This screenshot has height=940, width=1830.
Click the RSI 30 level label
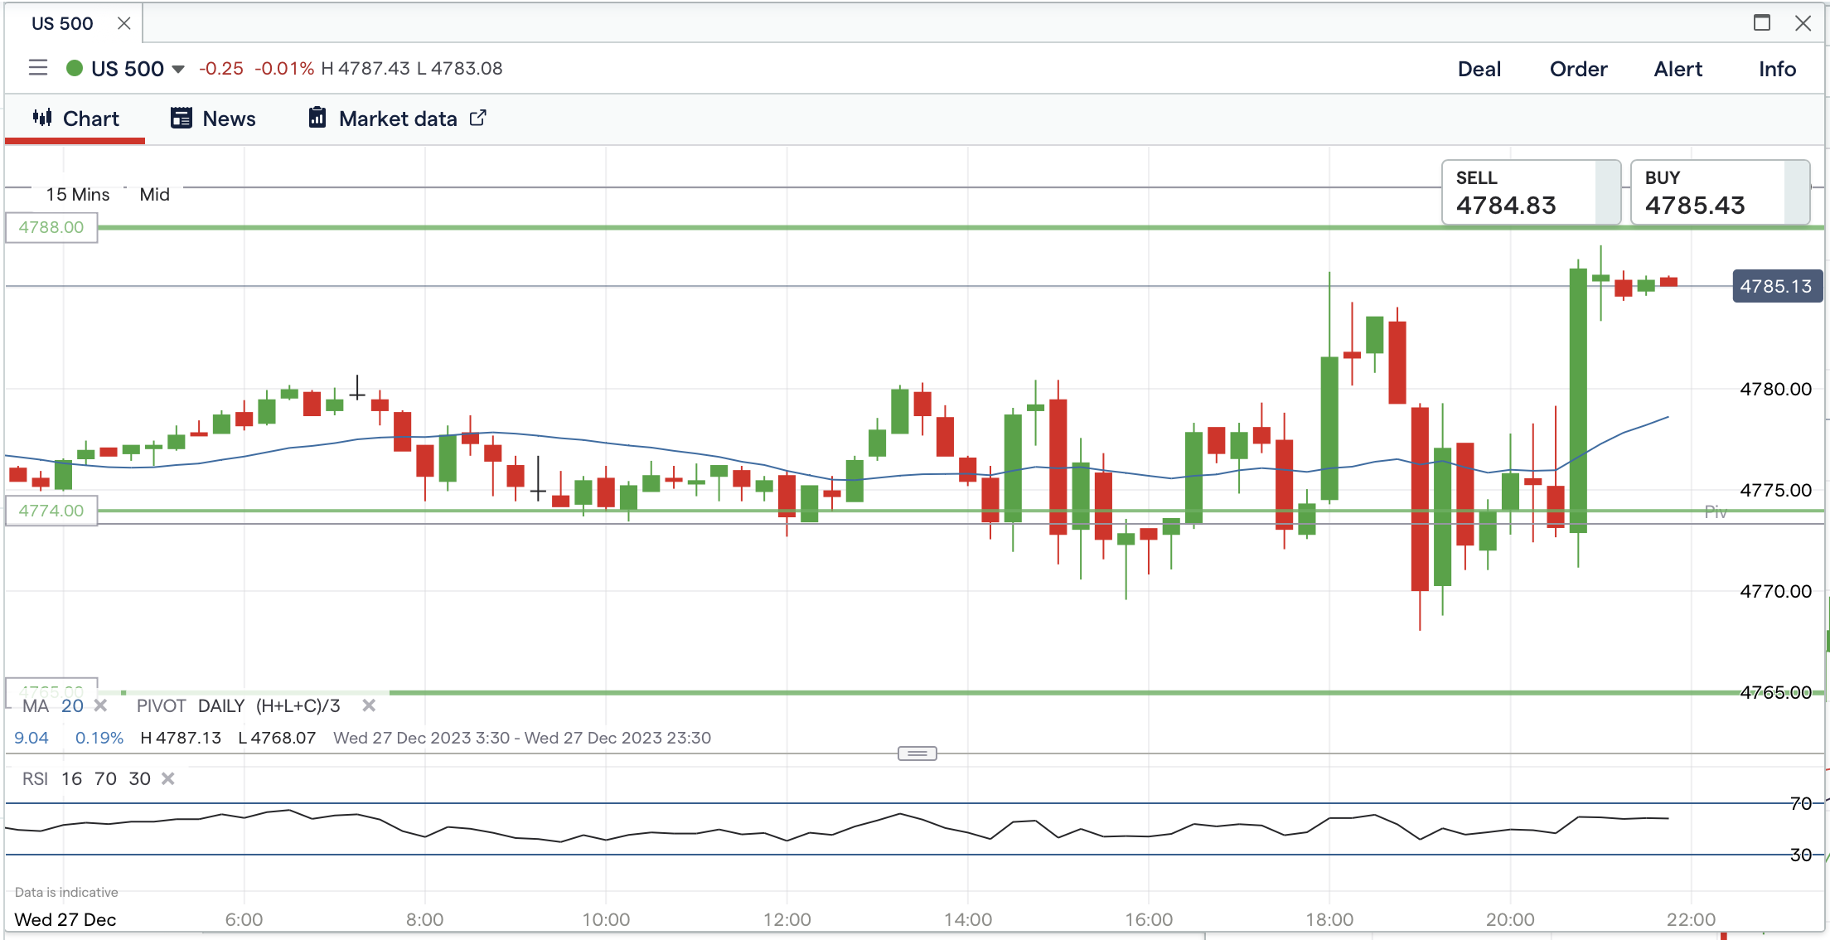tap(1801, 855)
